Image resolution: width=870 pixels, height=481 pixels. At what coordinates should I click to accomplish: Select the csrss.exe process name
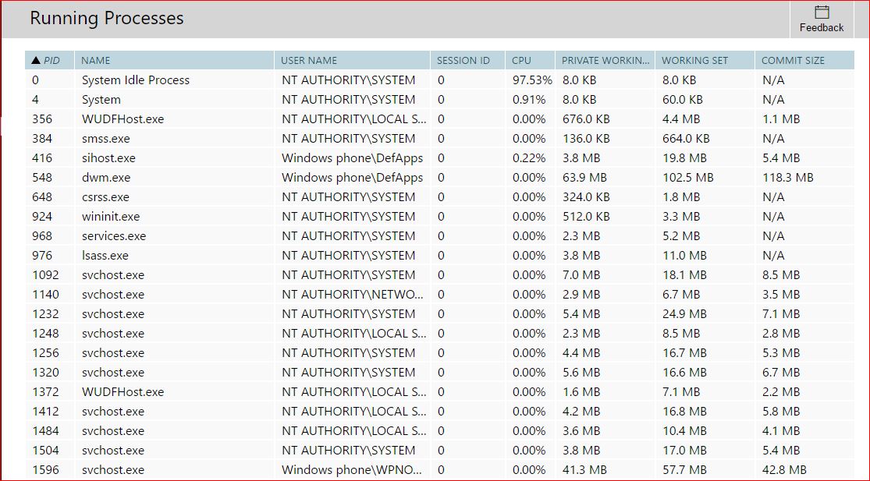[105, 196]
